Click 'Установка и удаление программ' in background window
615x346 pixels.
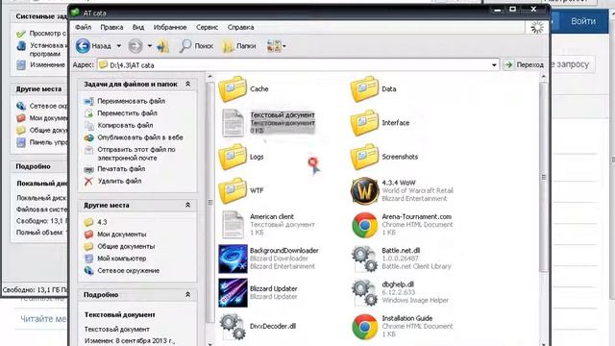pos(47,49)
